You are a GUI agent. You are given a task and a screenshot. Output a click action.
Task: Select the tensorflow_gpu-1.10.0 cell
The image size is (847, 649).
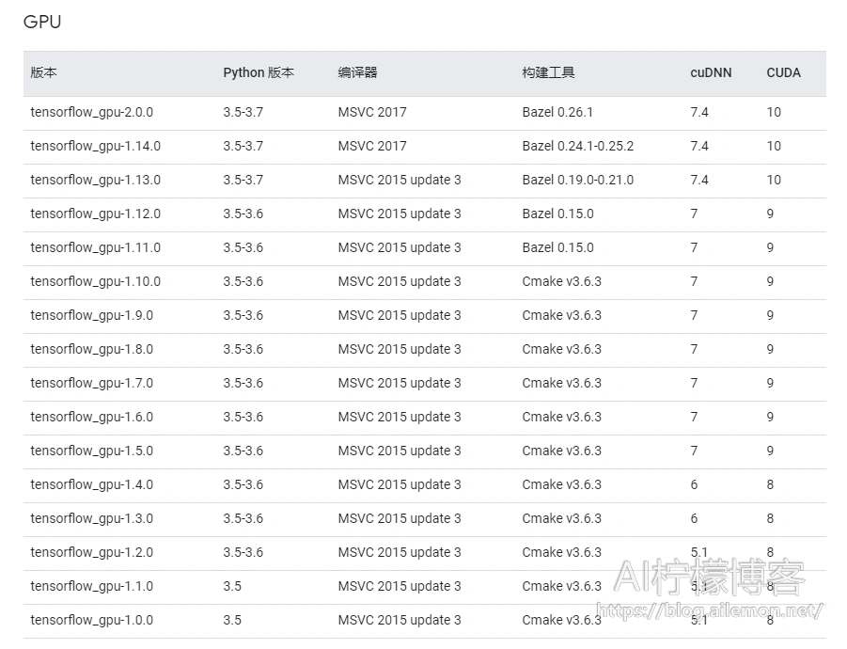coord(96,281)
